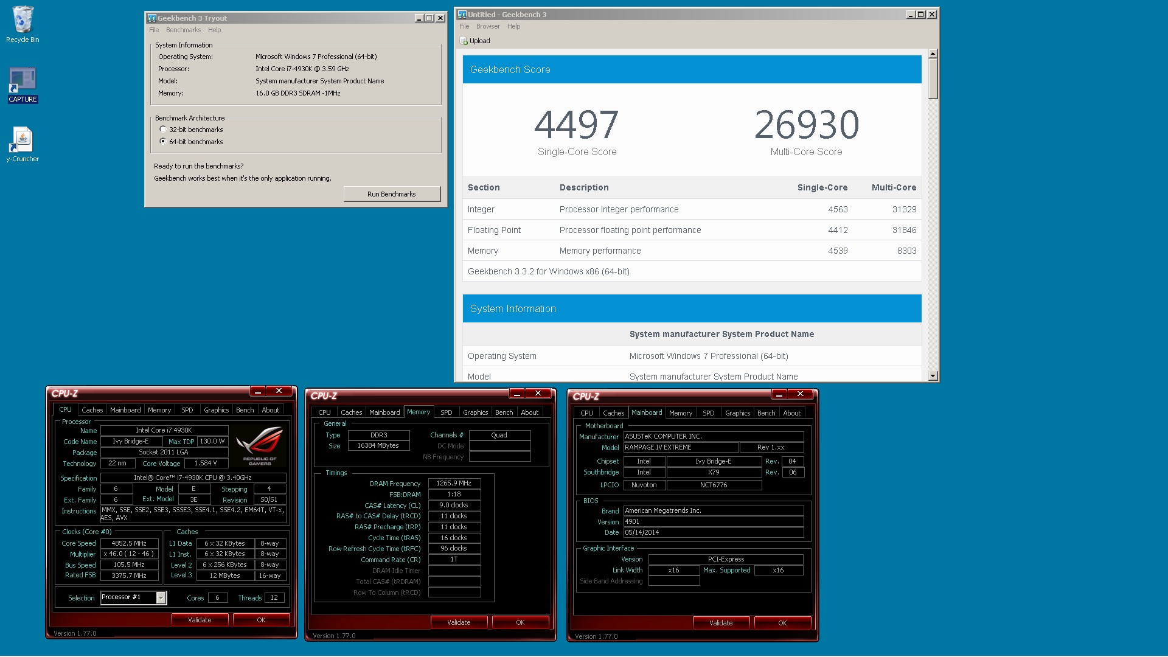Image resolution: width=1168 pixels, height=657 pixels.
Task: Click the RAMPAGE IV EXTREME model field
Action: click(681, 447)
